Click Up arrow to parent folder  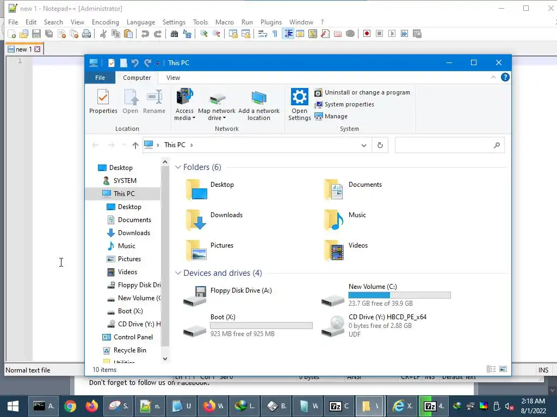(135, 145)
